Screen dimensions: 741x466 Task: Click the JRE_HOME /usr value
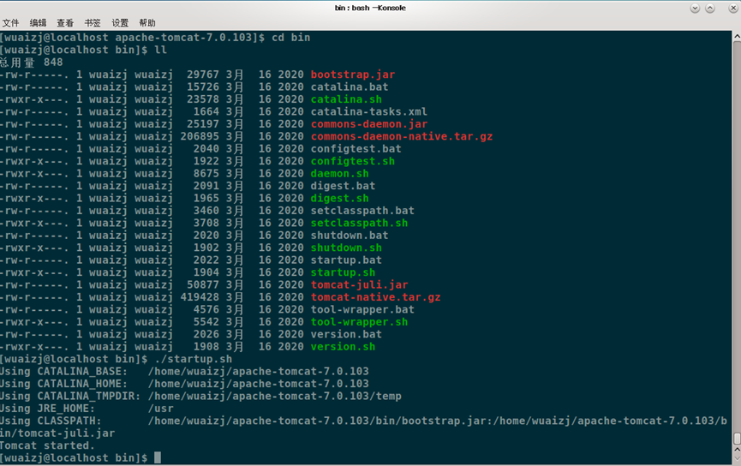pyautogui.click(x=161, y=409)
